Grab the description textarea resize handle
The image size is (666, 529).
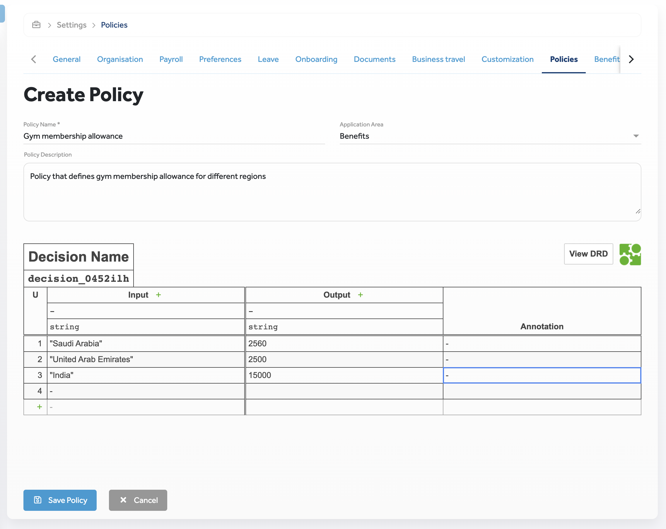coord(638,211)
